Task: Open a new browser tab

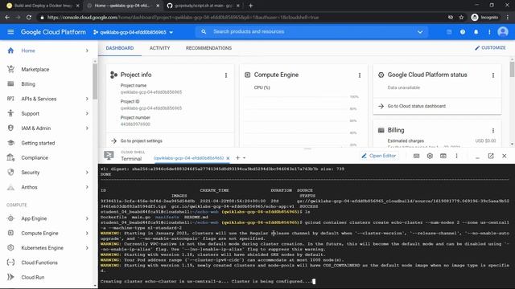Action: [250, 6]
